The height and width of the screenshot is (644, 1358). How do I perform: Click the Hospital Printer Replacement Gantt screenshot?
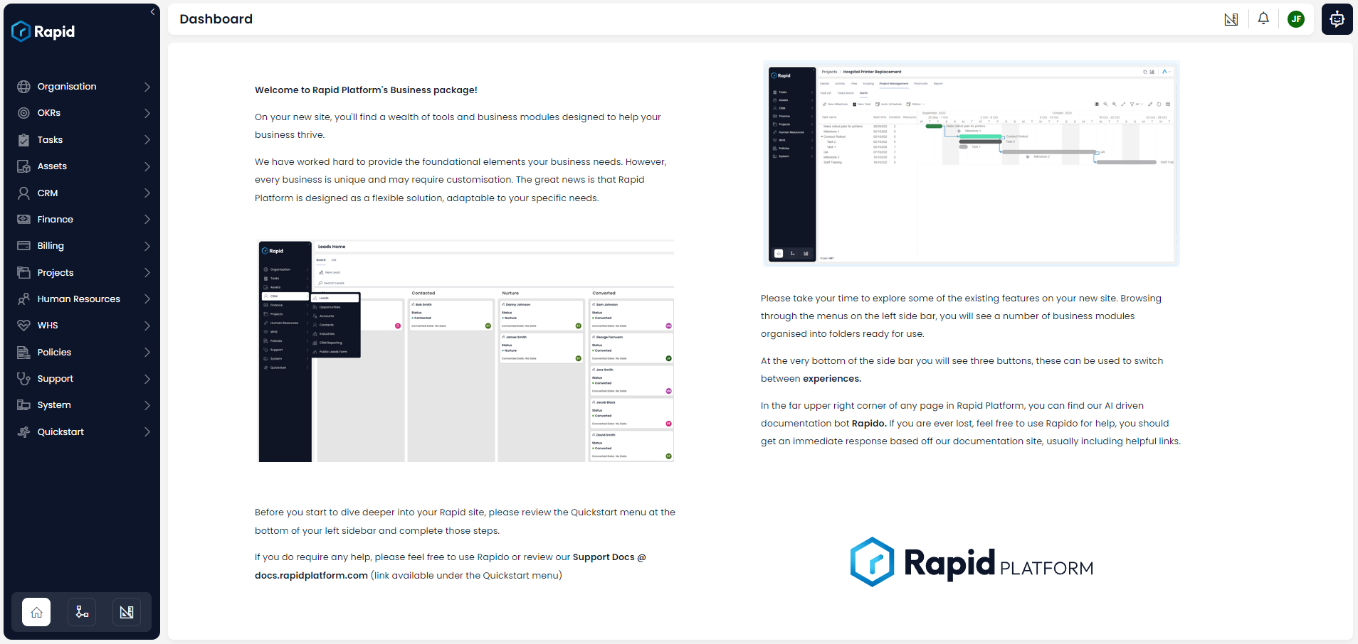coord(971,163)
